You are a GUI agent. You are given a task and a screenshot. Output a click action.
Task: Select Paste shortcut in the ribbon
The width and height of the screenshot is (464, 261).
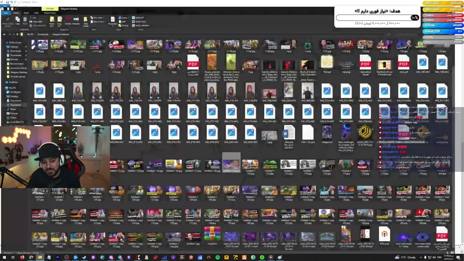tap(38, 25)
